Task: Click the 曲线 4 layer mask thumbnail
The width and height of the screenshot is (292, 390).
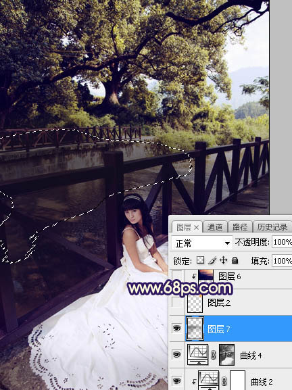Action: coord(227,355)
